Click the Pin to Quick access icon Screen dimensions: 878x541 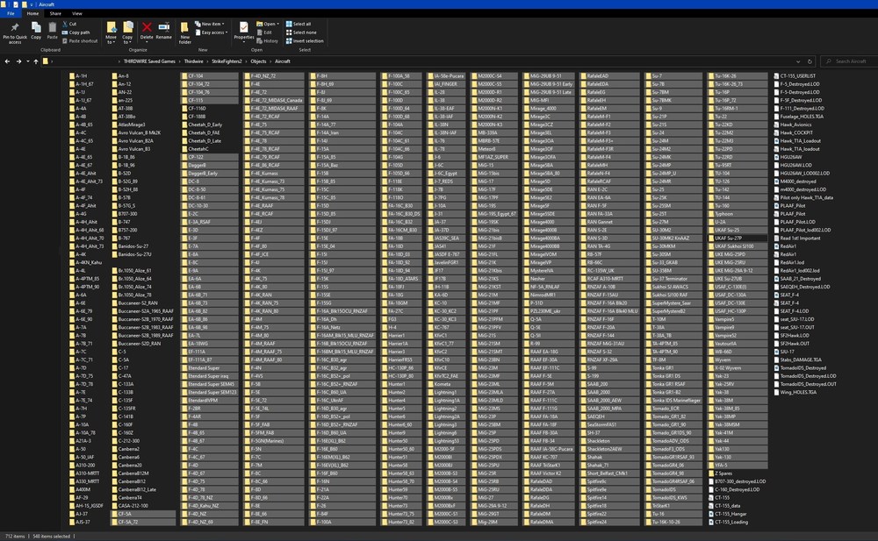click(15, 28)
